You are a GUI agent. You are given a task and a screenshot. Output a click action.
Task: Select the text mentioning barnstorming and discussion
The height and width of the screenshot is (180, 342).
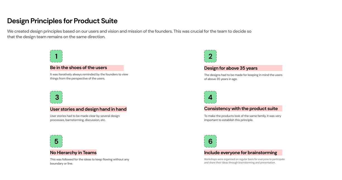click(x=85, y=118)
